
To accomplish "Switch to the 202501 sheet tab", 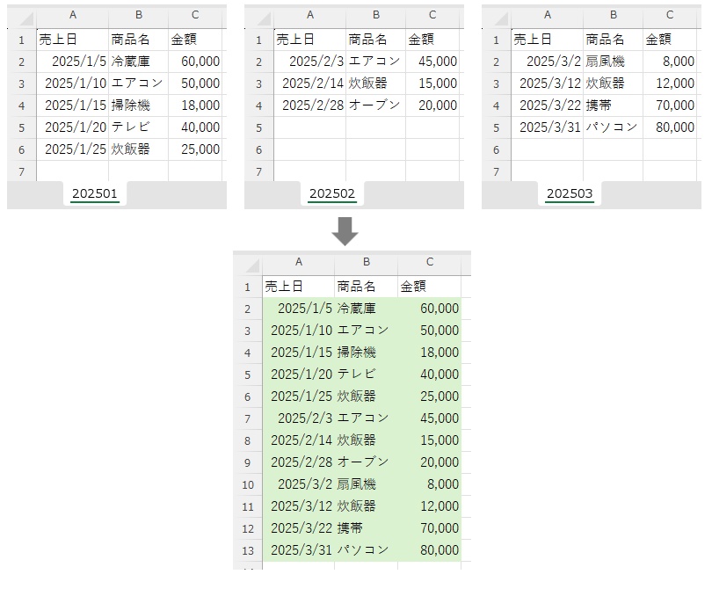I will click(95, 193).
